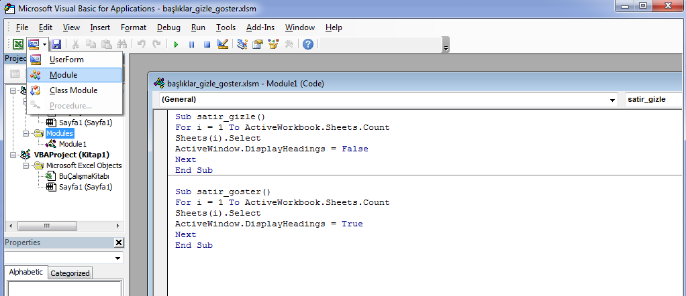Image resolution: width=686 pixels, height=296 pixels.
Task: Click the Paste toolbar icon
Action: 106,44
